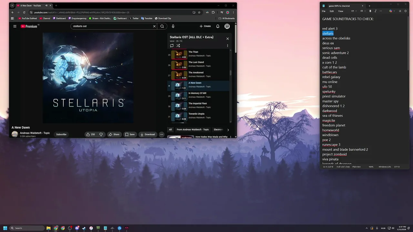This screenshot has width=413, height=232.
Task: Open Notepad File menu
Action: click(x=324, y=11)
